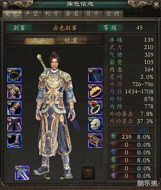The height and width of the screenshot is (190, 161).
Task: Open the treasure chest item slot
Action: 95,141
